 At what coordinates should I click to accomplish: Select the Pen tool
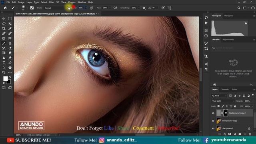10,63
